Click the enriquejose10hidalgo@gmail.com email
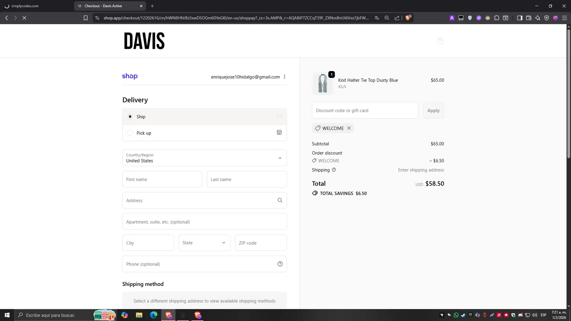 click(x=245, y=77)
